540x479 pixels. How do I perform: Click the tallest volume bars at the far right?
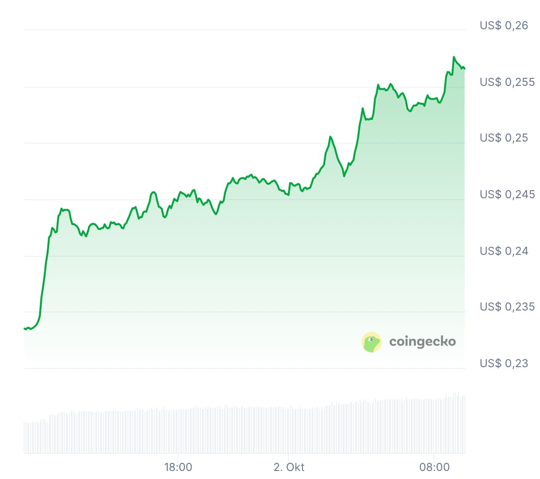(456, 422)
